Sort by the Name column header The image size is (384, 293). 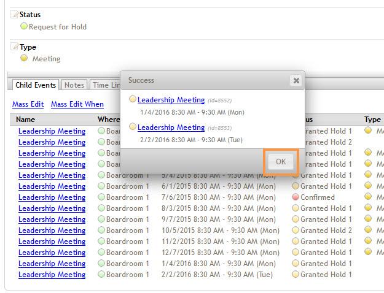point(25,120)
